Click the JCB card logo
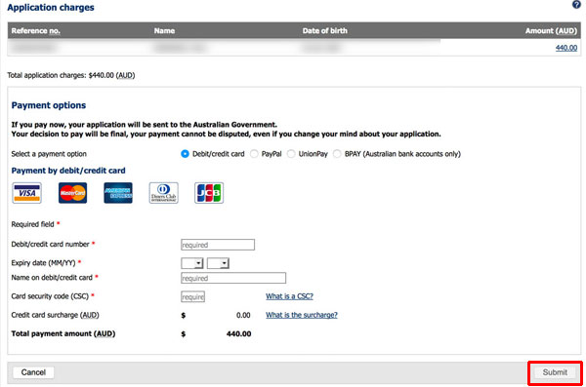The width and height of the screenshot is (586, 387). [x=209, y=193]
